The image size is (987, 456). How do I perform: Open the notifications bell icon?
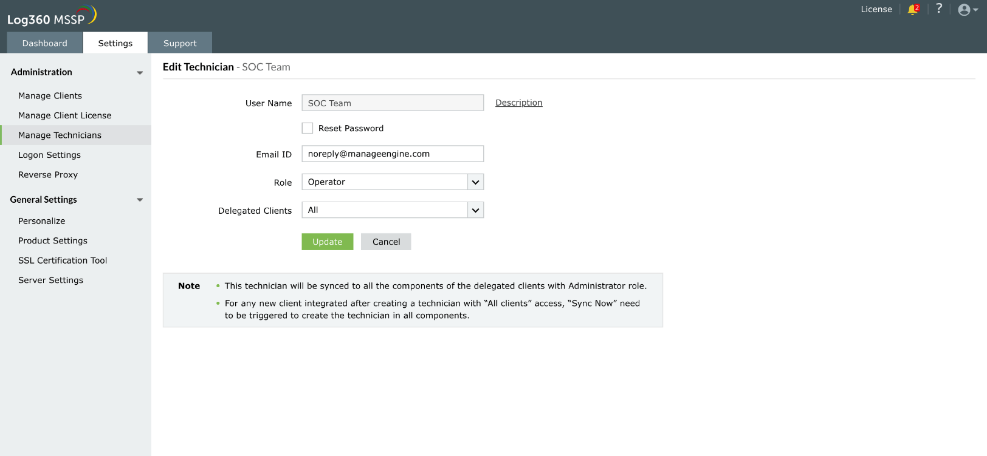(x=913, y=9)
